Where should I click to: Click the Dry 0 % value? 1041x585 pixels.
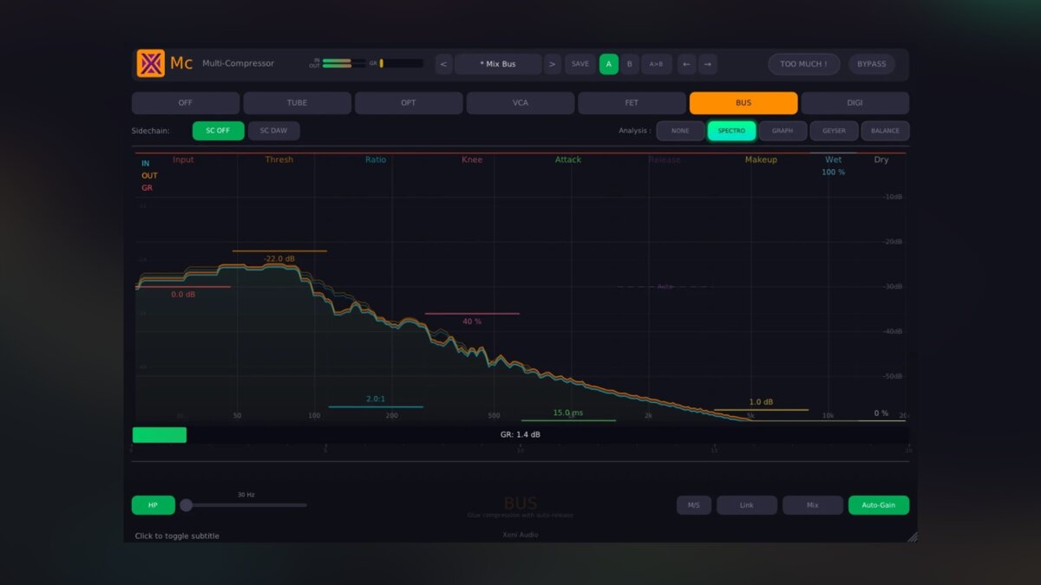pyautogui.click(x=881, y=413)
